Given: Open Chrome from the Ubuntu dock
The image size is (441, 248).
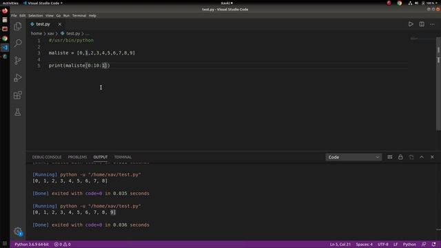Looking at the screenshot, I should click(5, 39).
